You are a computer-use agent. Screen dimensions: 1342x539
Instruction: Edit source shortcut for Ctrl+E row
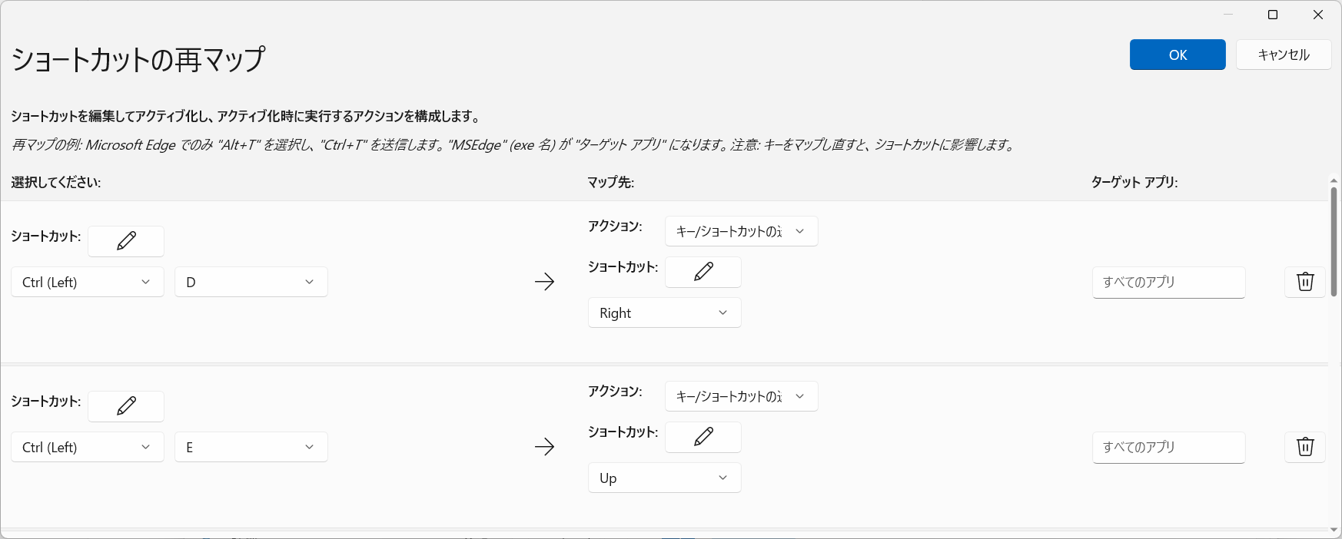[x=126, y=406]
